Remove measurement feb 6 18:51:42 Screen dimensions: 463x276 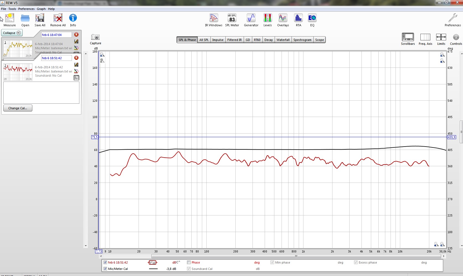[x=76, y=58]
